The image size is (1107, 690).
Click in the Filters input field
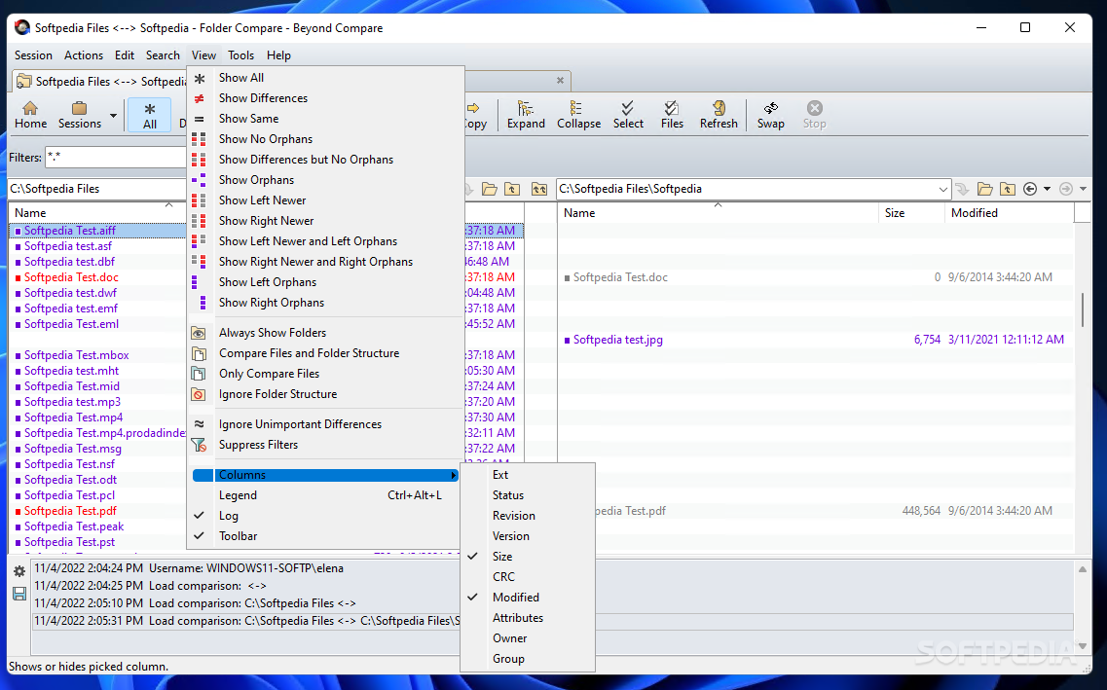[x=116, y=158]
